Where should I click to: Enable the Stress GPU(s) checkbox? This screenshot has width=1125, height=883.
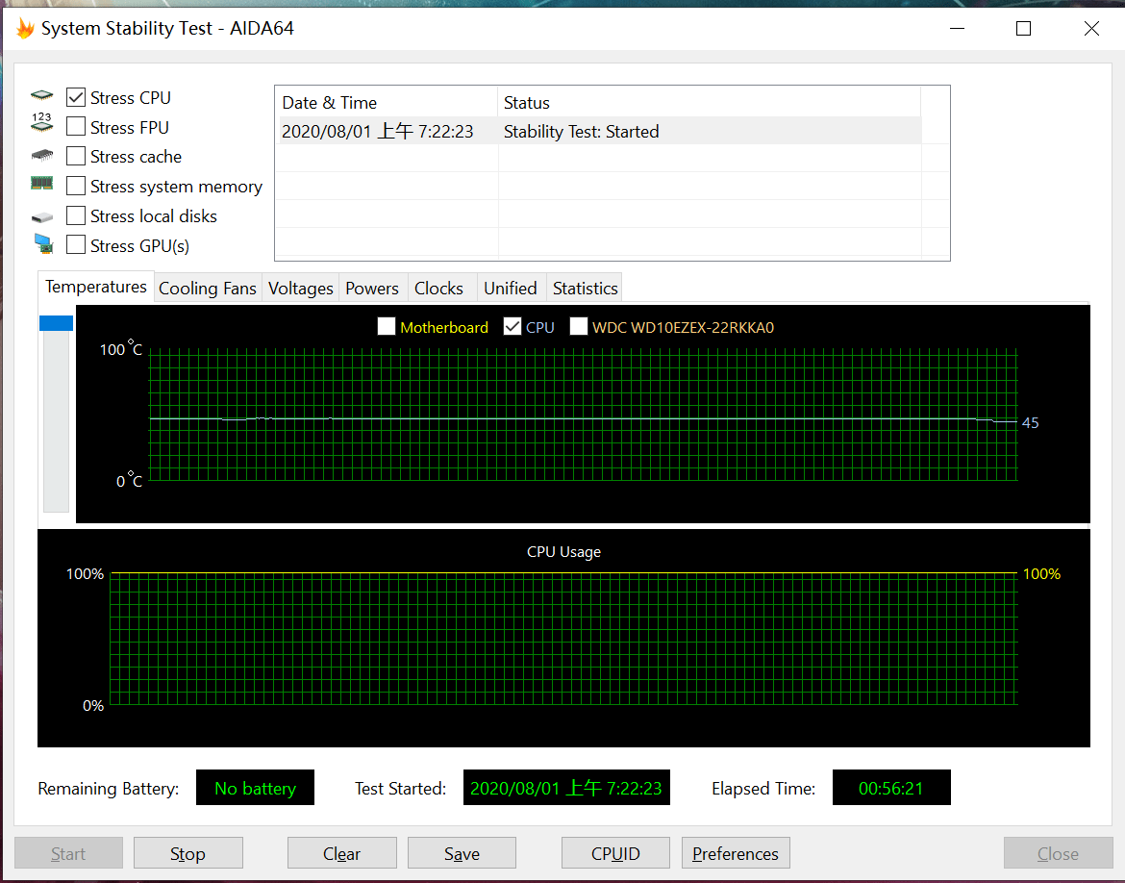75,245
